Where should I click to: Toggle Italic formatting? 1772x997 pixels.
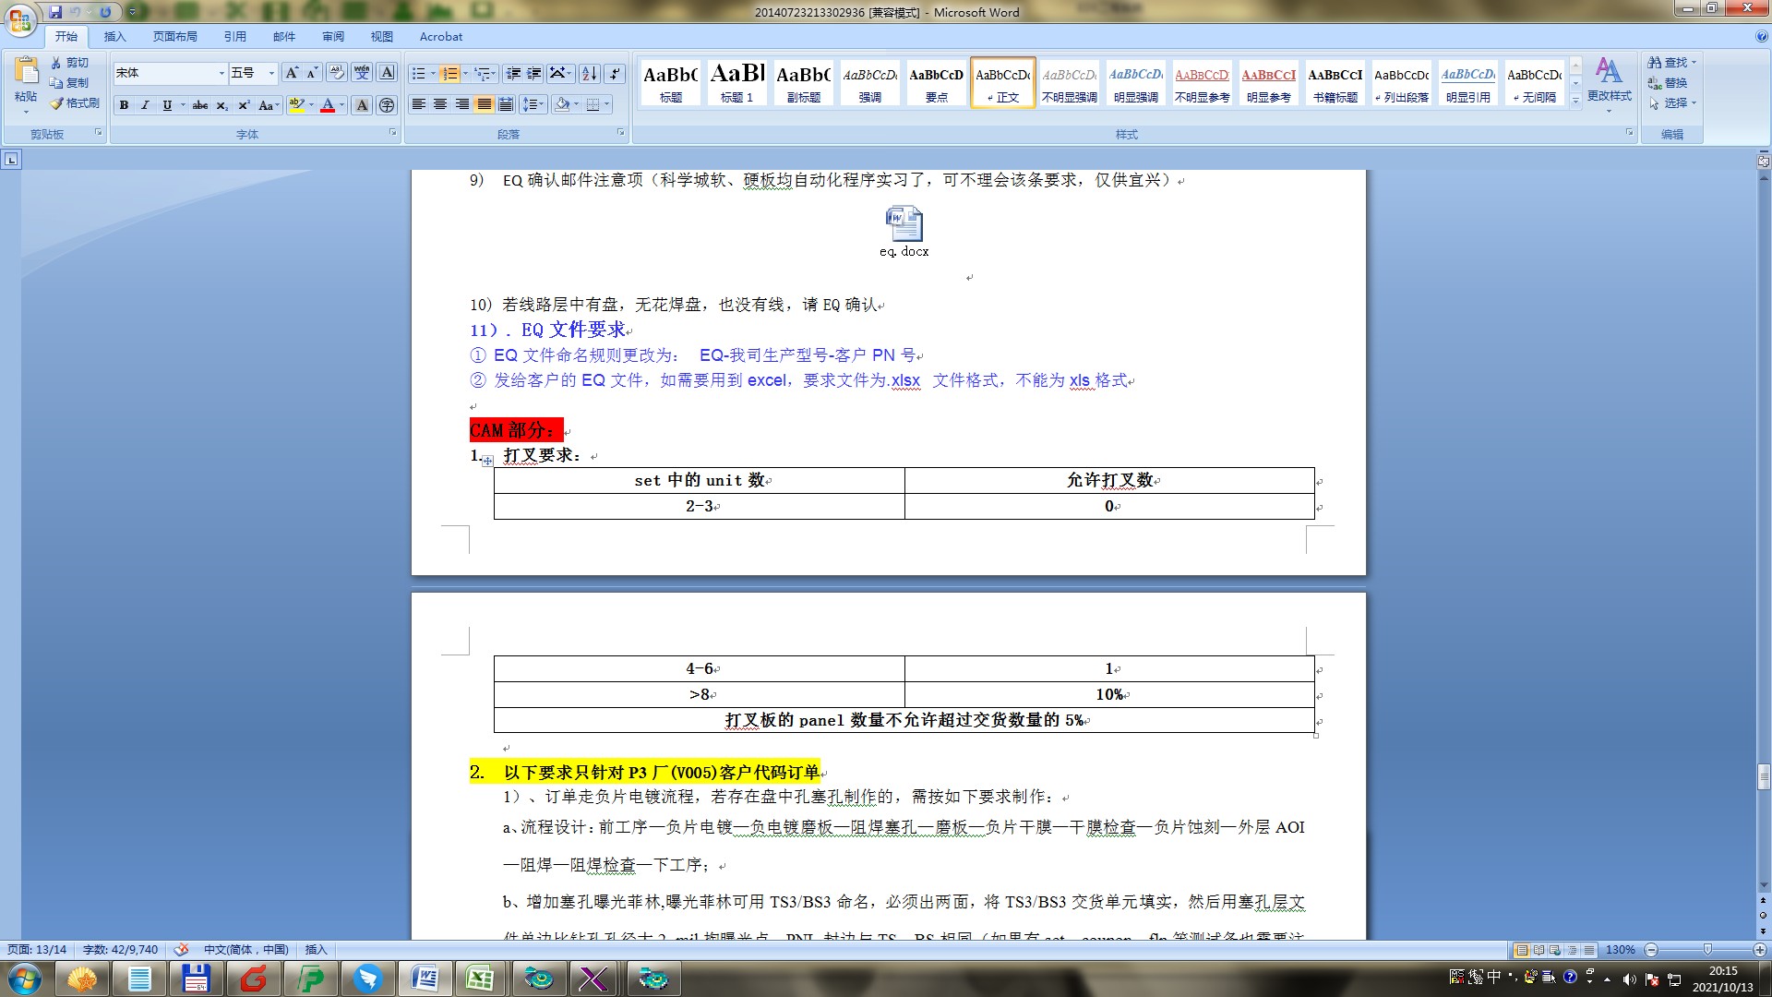pos(145,105)
